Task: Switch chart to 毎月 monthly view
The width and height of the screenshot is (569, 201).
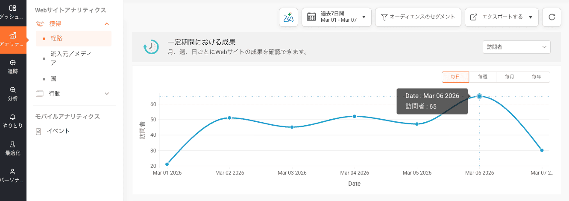Action: tap(510, 77)
